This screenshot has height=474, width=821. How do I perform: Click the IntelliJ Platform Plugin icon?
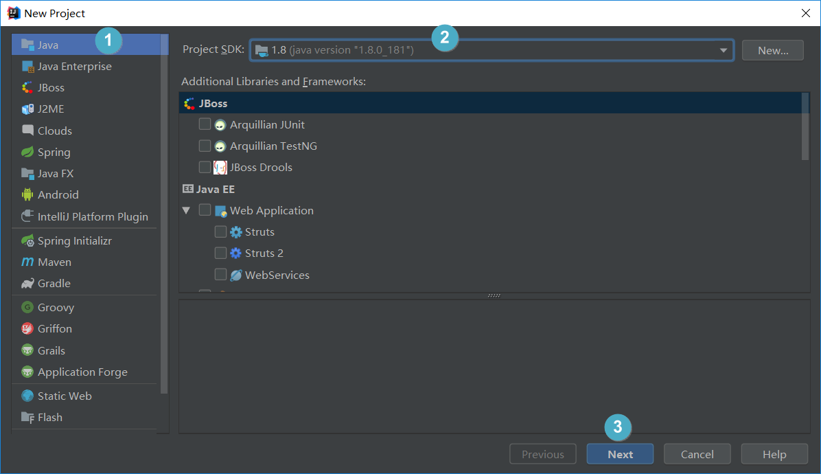click(x=27, y=216)
